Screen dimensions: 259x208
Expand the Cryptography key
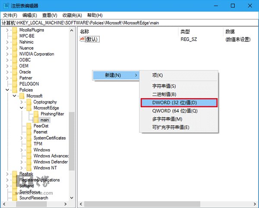tap(22, 102)
